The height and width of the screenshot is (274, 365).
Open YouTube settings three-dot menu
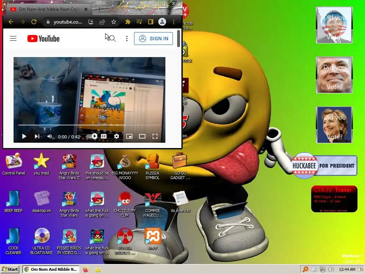click(x=127, y=39)
